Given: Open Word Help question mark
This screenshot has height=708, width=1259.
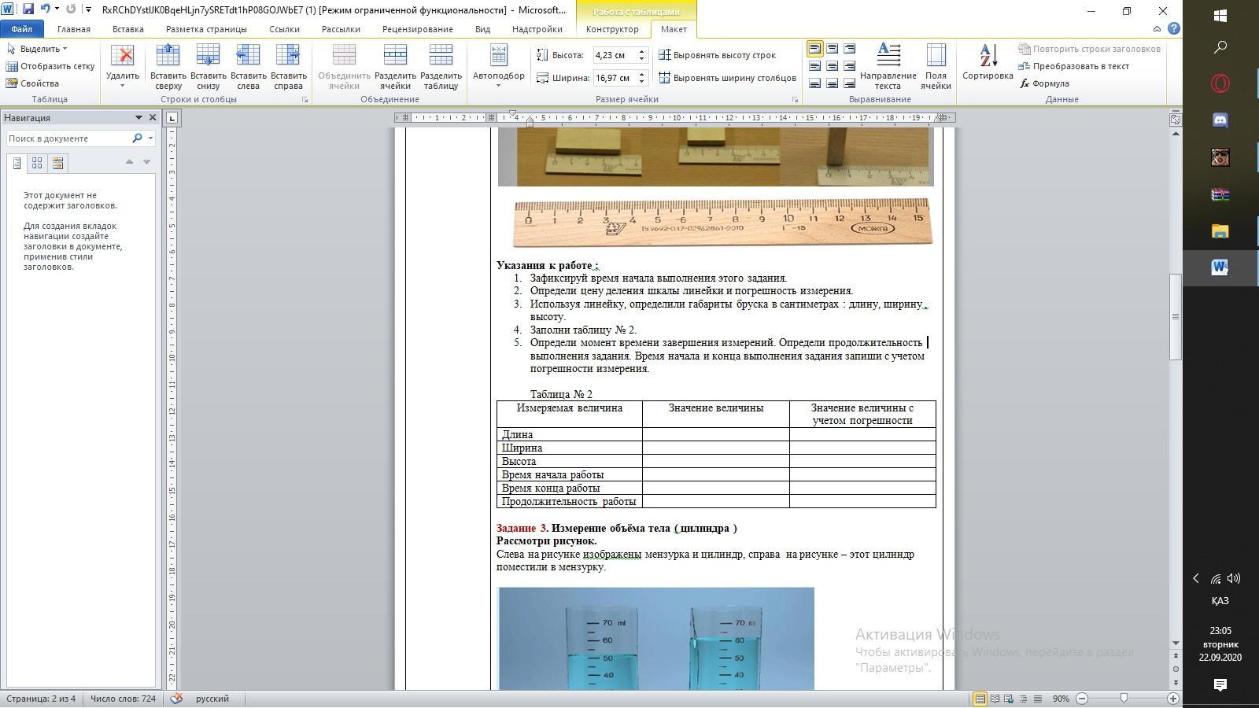Looking at the screenshot, I should point(1174,29).
